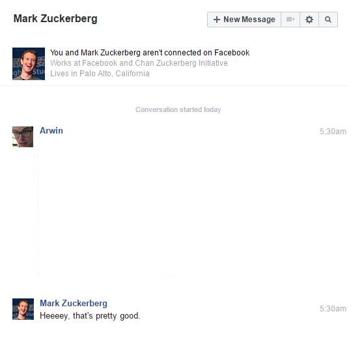The image size is (351, 344).
Task: Search the conversation with the magnifier icon
Action: (x=328, y=20)
